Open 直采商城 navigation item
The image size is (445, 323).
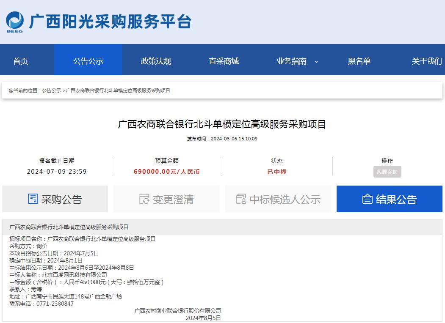224,61
